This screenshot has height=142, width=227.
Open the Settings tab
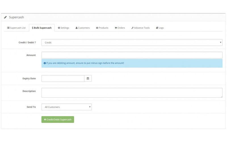(x=63, y=28)
